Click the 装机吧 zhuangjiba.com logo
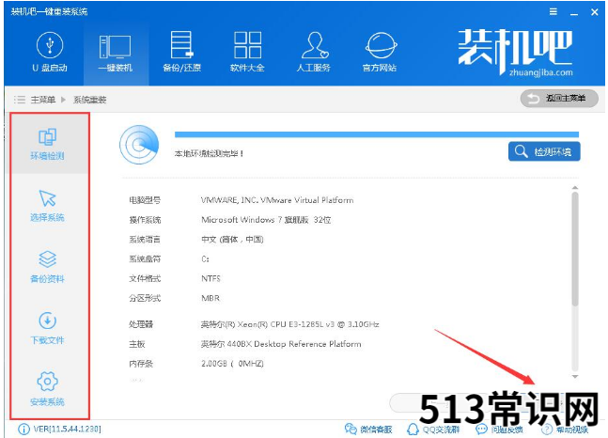This screenshot has width=608, height=438. click(515, 53)
